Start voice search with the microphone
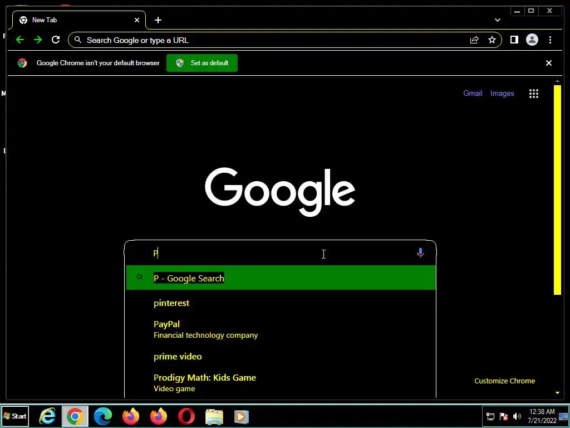This screenshot has height=428, width=570. tap(420, 253)
